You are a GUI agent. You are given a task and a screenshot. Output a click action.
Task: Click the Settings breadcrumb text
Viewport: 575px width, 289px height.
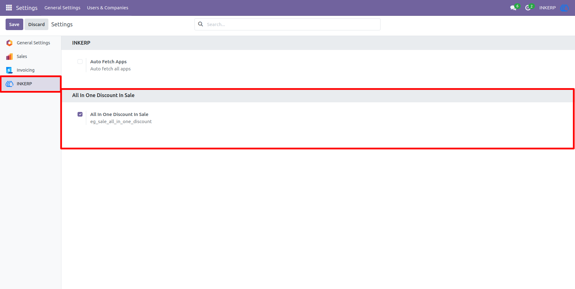[x=62, y=24]
